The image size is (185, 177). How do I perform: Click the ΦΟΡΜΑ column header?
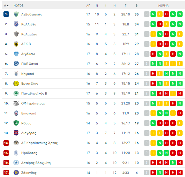163,5
